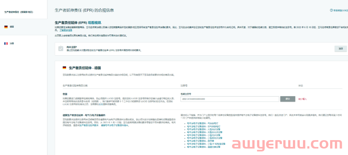Open the 了解更多信息 link

66,30
